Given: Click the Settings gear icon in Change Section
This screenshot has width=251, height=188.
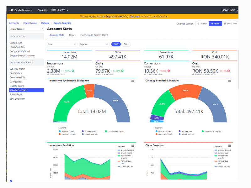Looking at the screenshot, I should (x=198, y=23).
